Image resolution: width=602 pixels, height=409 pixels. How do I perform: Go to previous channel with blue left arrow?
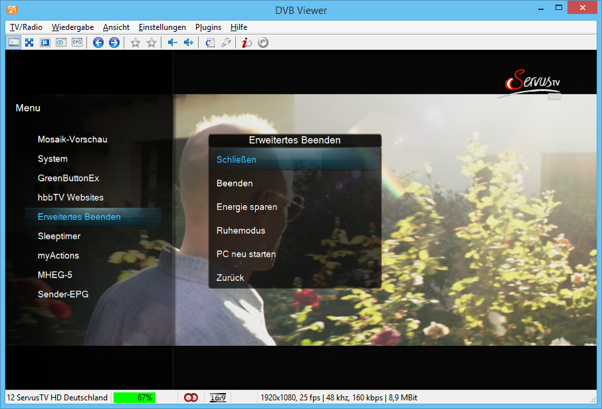point(98,42)
